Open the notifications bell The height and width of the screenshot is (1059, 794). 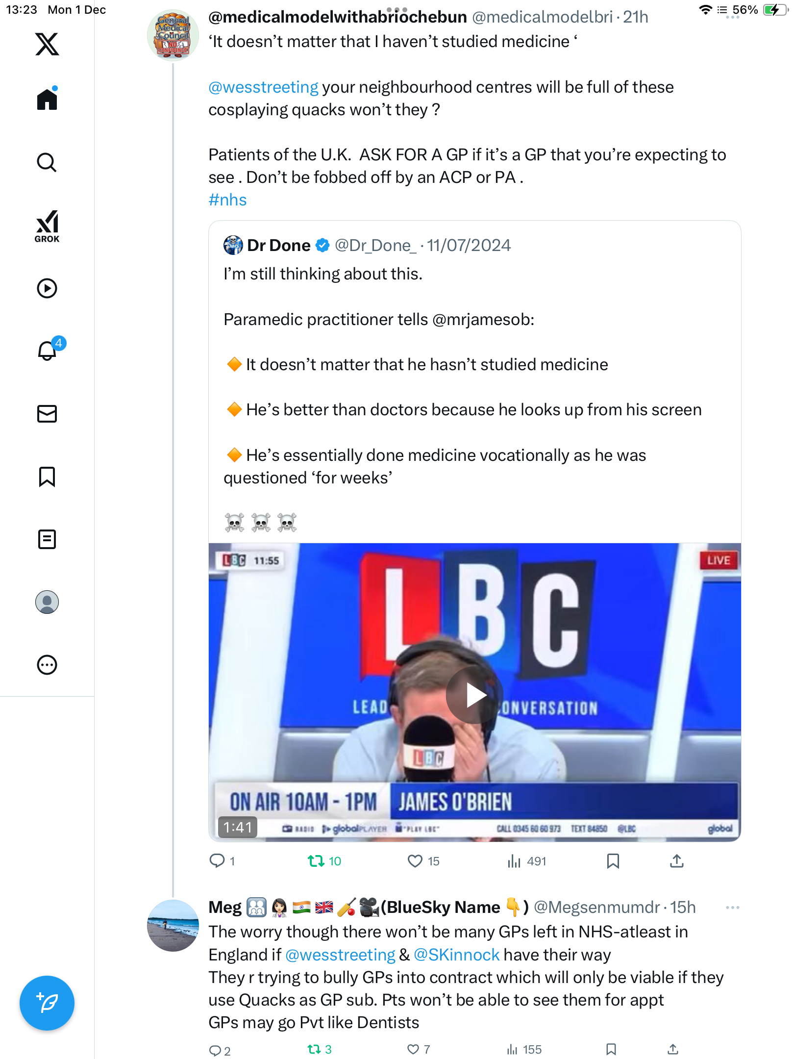pos(47,351)
